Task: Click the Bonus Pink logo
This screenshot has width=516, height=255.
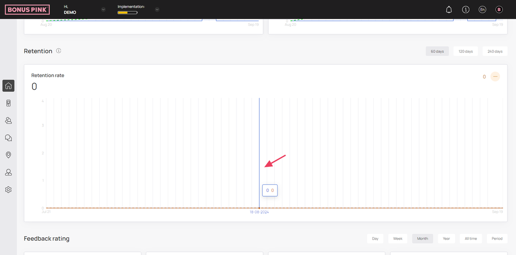Action: click(x=27, y=10)
